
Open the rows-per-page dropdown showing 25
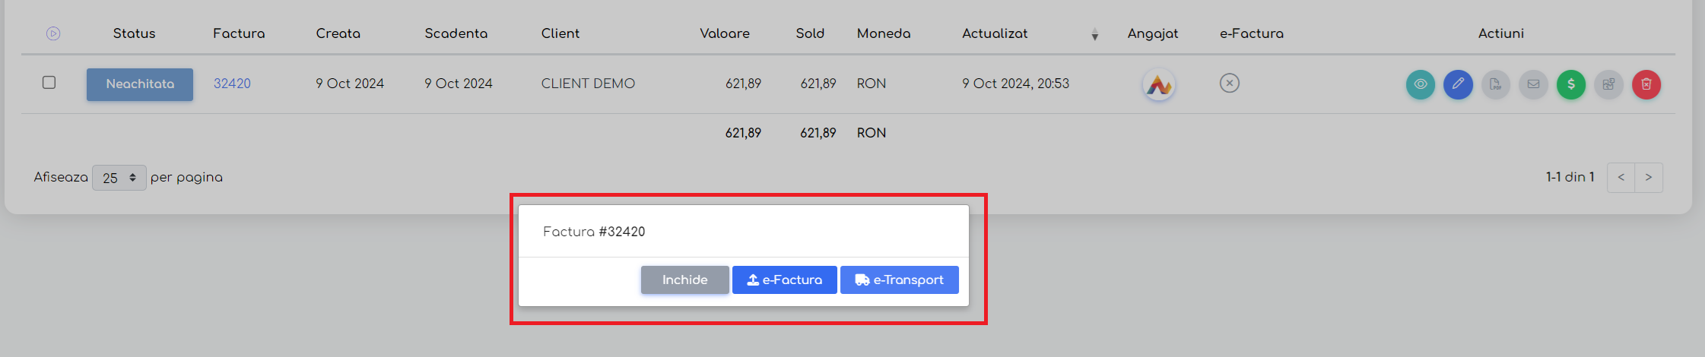pyautogui.click(x=119, y=178)
